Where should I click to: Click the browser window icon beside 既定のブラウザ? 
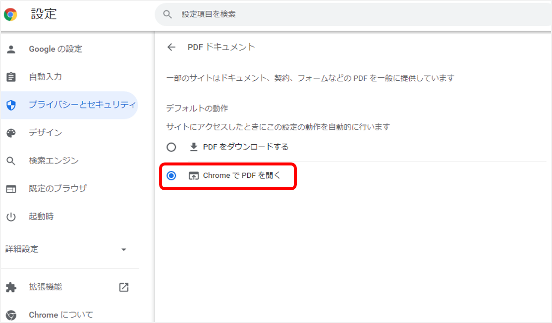click(11, 189)
